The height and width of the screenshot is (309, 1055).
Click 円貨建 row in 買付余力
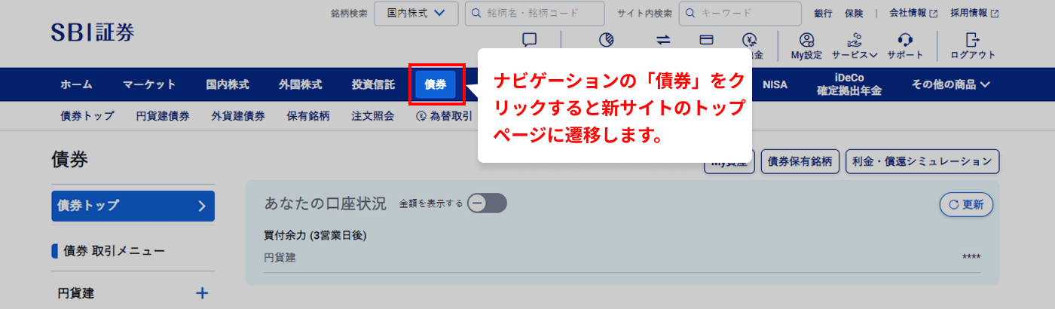point(622,258)
